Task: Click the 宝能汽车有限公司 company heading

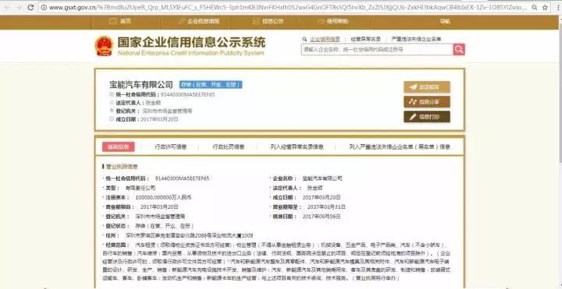Action: click(x=140, y=85)
